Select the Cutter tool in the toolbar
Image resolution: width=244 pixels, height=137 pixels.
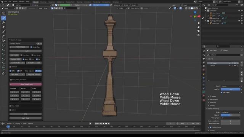pos(3,36)
